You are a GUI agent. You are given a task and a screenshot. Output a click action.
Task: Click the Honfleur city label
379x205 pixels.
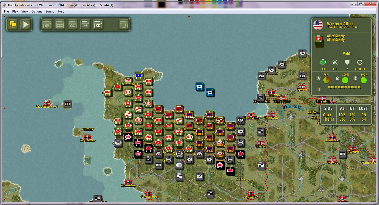coord(271,118)
